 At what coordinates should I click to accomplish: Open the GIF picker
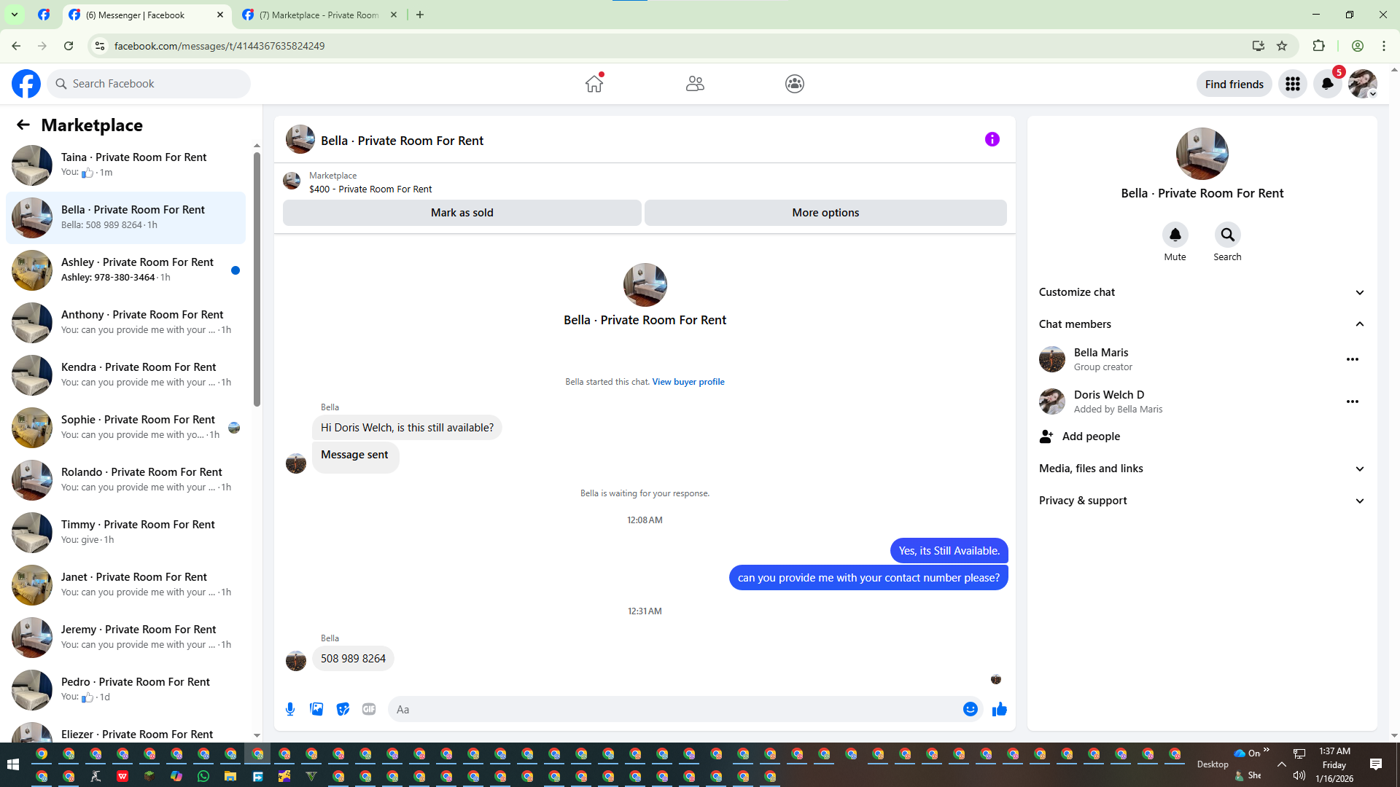pyautogui.click(x=369, y=709)
